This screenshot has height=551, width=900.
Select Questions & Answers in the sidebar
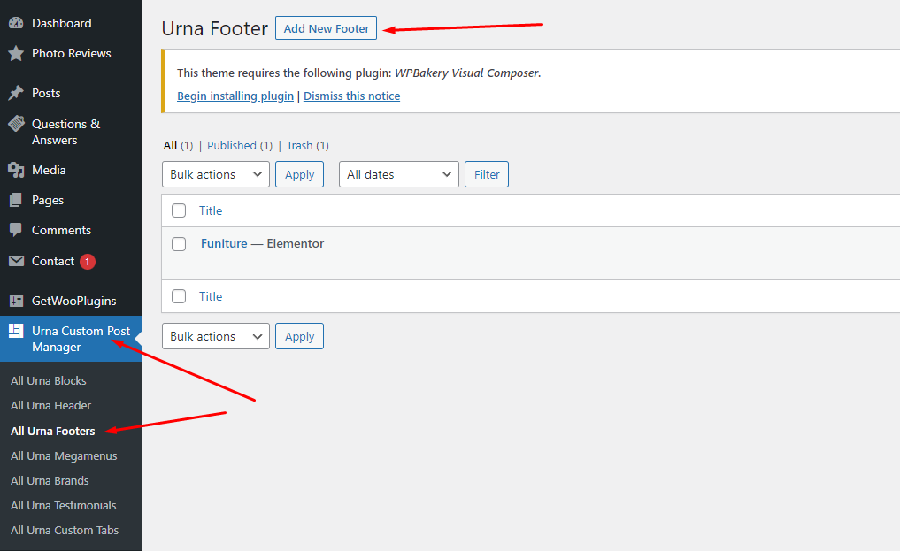point(65,132)
